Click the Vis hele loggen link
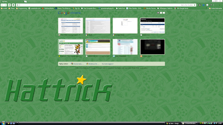The width and height of the screenshot is (223, 125). pos(108,64)
